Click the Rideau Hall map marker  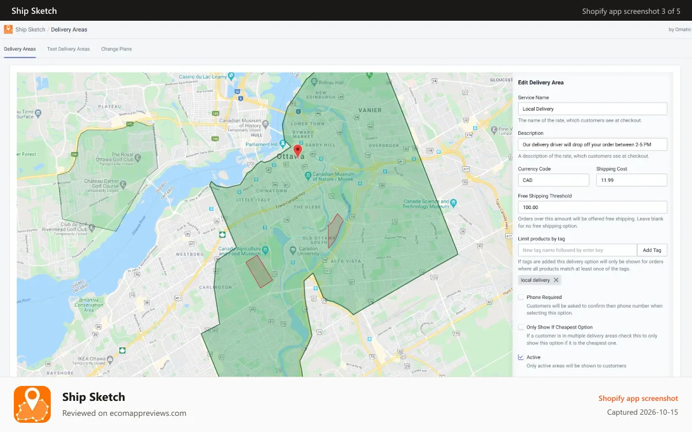[313, 82]
